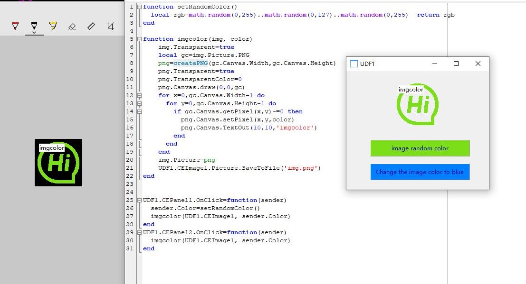Maximize the UDF1 window
Viewport: 526px width, 284px height.
[x=456, y=64]
